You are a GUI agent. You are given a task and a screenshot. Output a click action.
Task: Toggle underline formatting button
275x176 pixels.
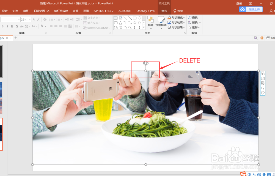12,26
